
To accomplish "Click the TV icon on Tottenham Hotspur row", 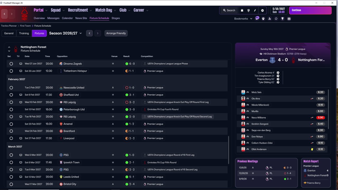I will (21, 71).
